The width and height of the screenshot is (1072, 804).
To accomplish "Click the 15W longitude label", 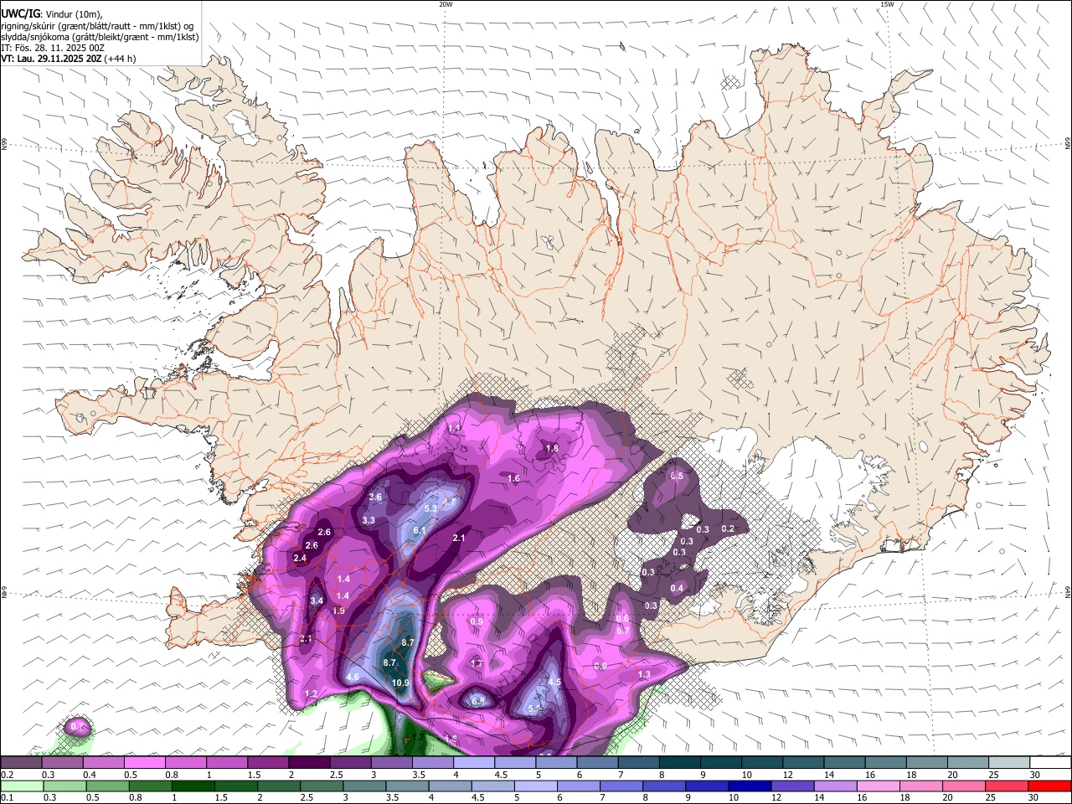I will (887, 4).
